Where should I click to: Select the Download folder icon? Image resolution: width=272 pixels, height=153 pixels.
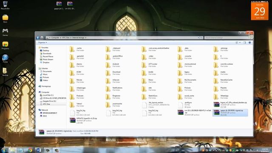point(108,73)
